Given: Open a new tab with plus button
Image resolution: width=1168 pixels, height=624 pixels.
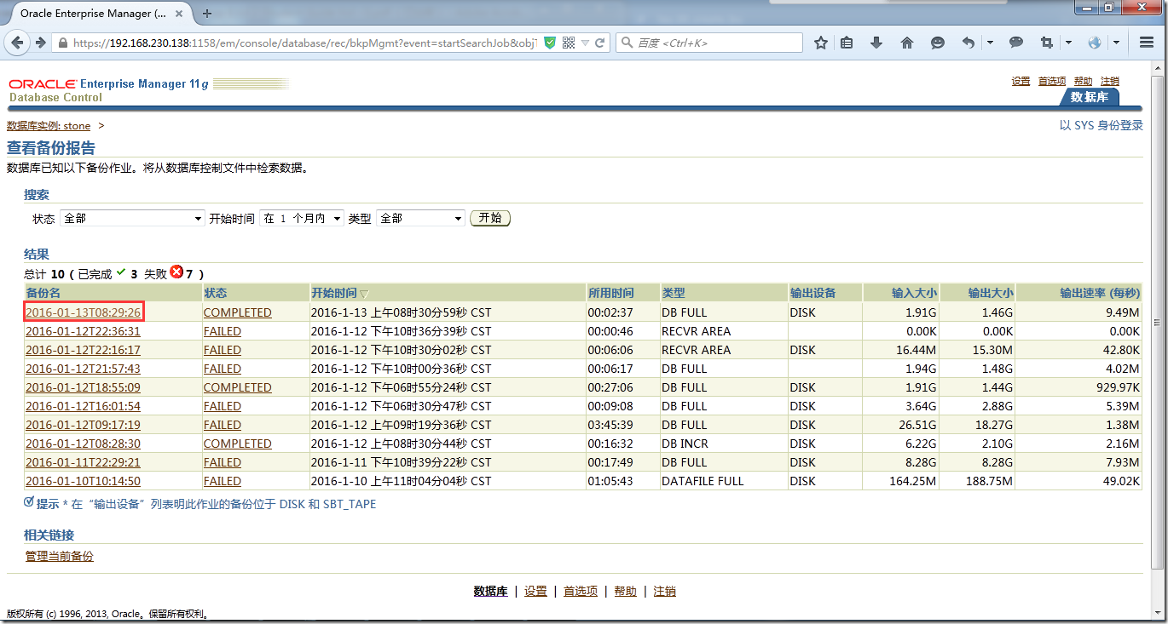Looking at the screenshot, I should tap(207, 14).
